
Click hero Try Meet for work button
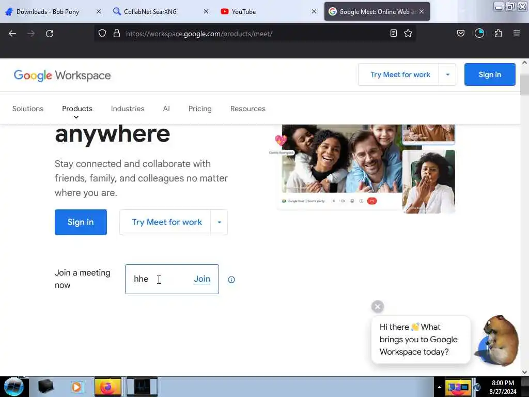[x=167, y=222]
